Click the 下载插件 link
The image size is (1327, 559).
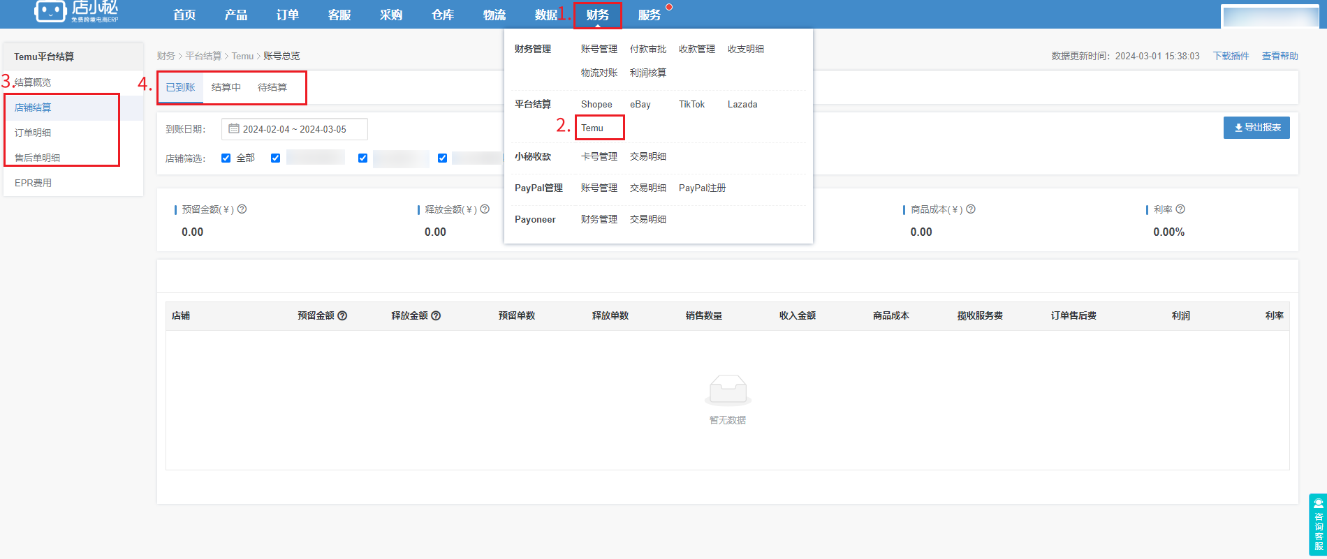click(1231, 56)
